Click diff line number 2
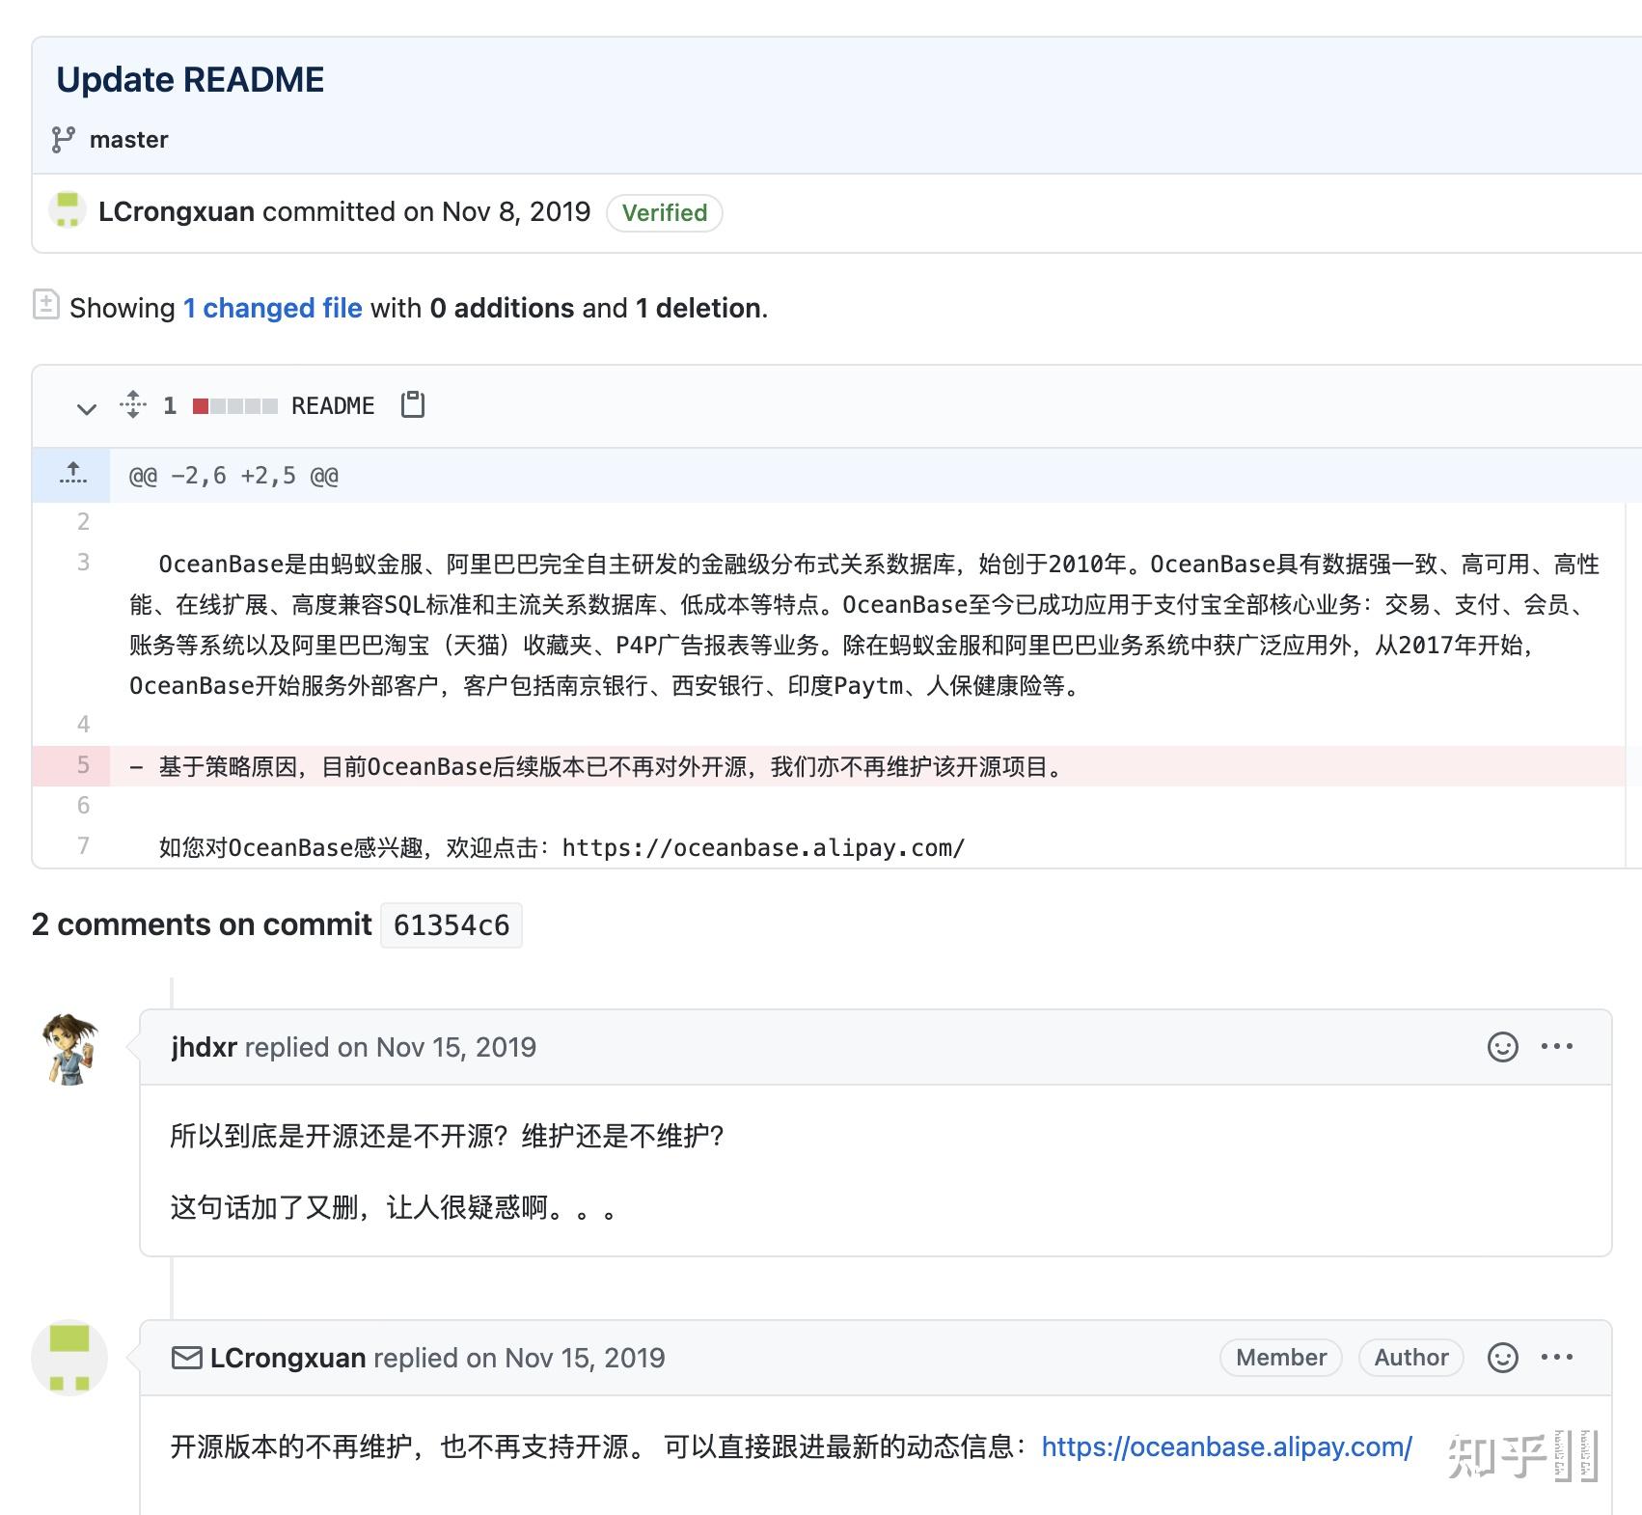The image size is (1642, 1515). point(83,522)
